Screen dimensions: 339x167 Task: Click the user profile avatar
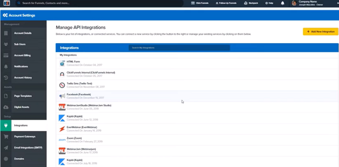coord(294,3)
